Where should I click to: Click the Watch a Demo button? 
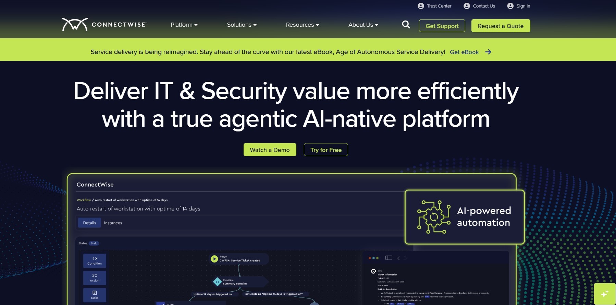(x=270, y=150)
